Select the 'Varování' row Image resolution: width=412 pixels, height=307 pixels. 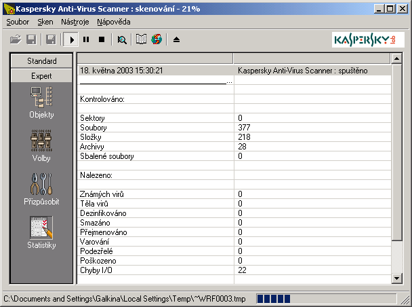(234, 242)
